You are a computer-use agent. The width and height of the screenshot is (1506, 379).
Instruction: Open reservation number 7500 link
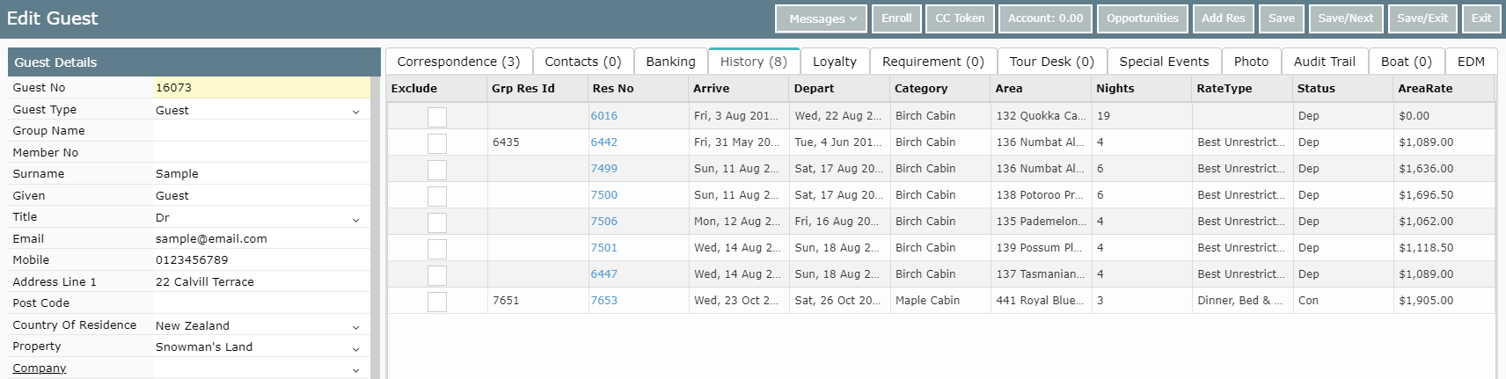[x=603, y=195]
